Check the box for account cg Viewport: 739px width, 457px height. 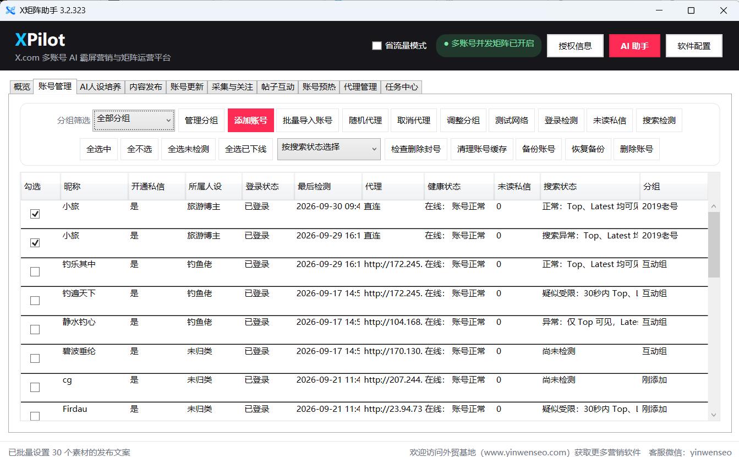coord(35,387)
